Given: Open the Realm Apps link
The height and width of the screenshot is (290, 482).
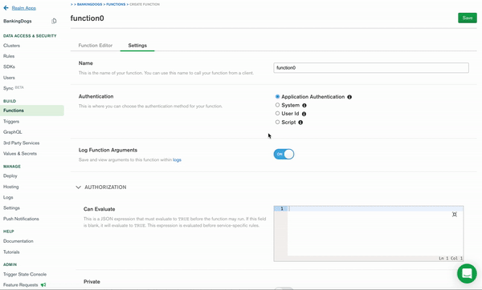Looking at the screenshot, I should point(23,8).
